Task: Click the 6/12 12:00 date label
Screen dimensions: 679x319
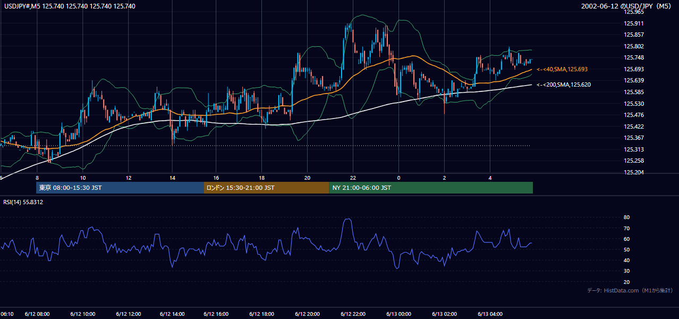Action: click(x=129, y=314)
